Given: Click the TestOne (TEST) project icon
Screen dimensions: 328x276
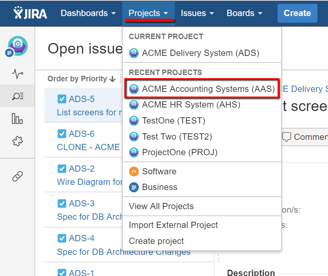Looking at the screenshot, I should pos(134,120).
